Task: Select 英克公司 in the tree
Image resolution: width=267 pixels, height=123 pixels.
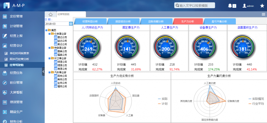Action: 62,76
